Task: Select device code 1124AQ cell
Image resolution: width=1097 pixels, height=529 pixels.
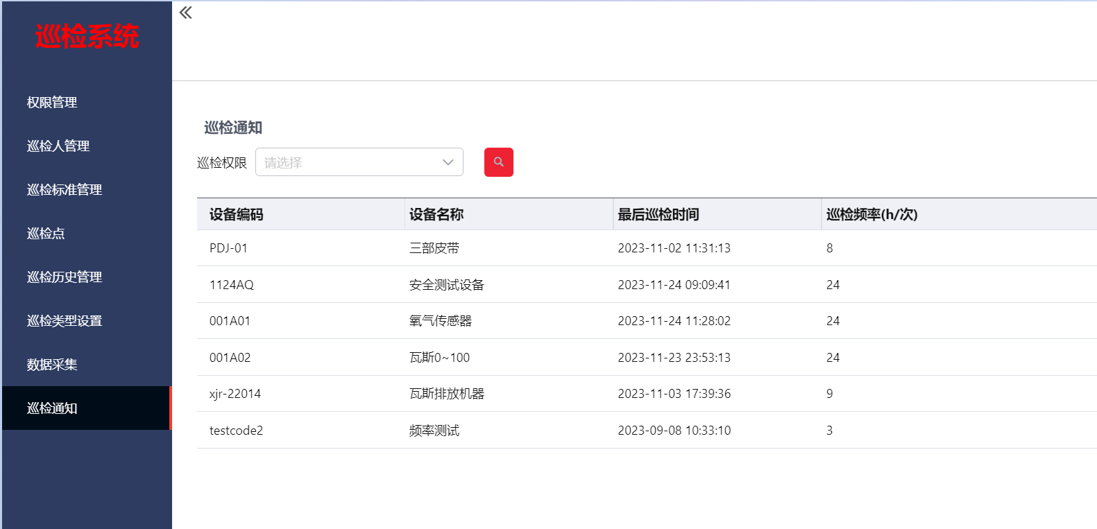Action: pos(232,285)
